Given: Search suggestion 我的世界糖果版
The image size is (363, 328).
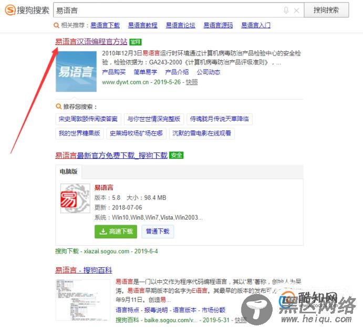Looking at the screenshot, I should (x=79, y=133).
